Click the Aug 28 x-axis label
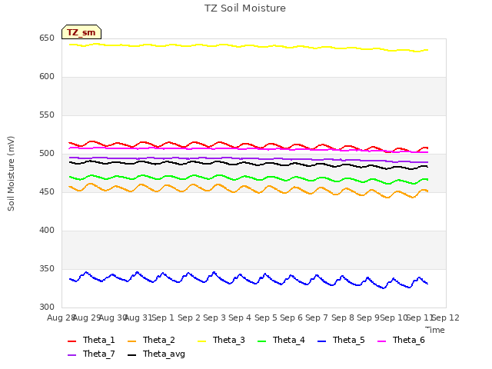 (61, 317)
